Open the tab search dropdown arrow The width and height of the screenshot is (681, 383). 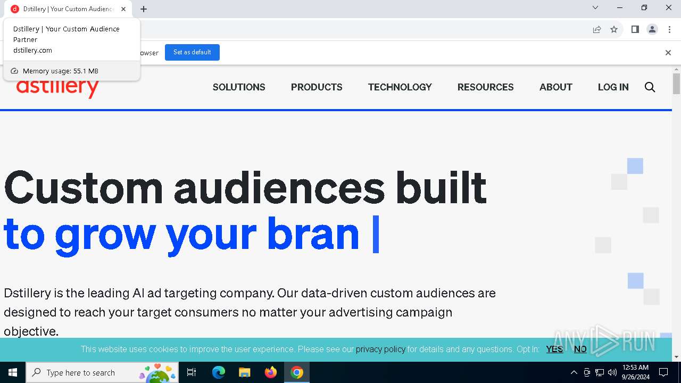tap(595, 8)
